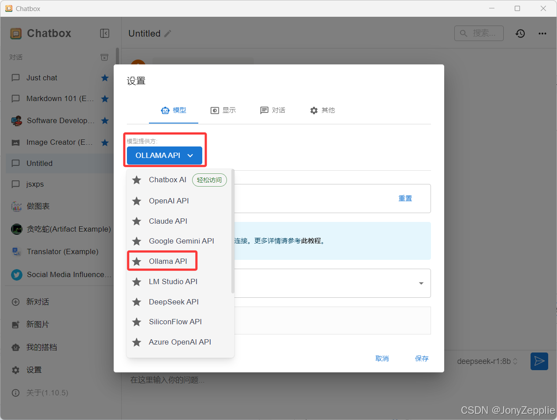The width and height of the screenshot is (557, 420).
Task: Toggle star on Just chat conversation
Action: coord(105,78)
